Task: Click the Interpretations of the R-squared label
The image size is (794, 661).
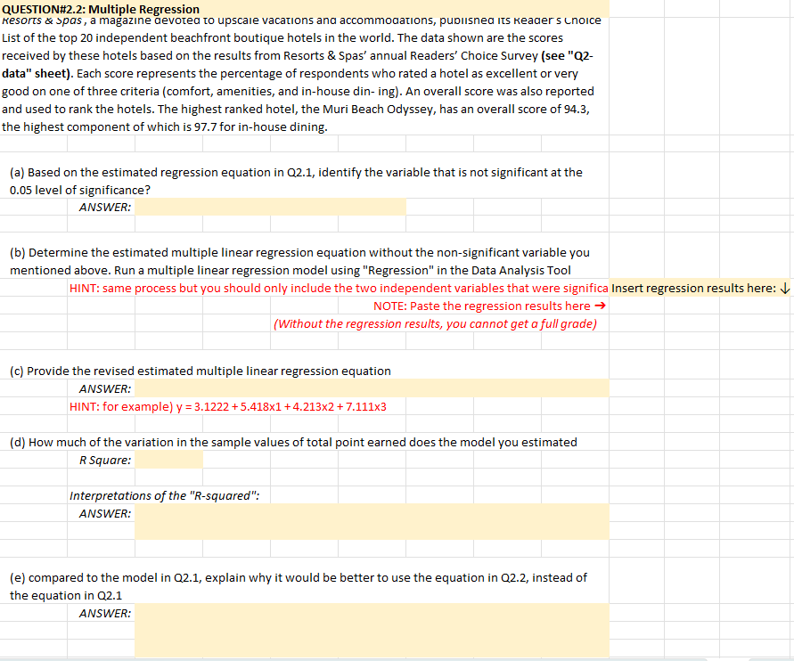Action: pos(169,495)
